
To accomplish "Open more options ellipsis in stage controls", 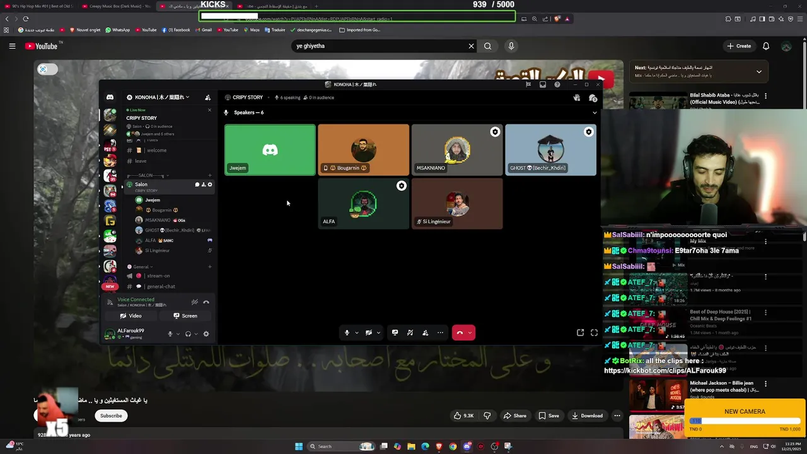I will pos(440,332).
